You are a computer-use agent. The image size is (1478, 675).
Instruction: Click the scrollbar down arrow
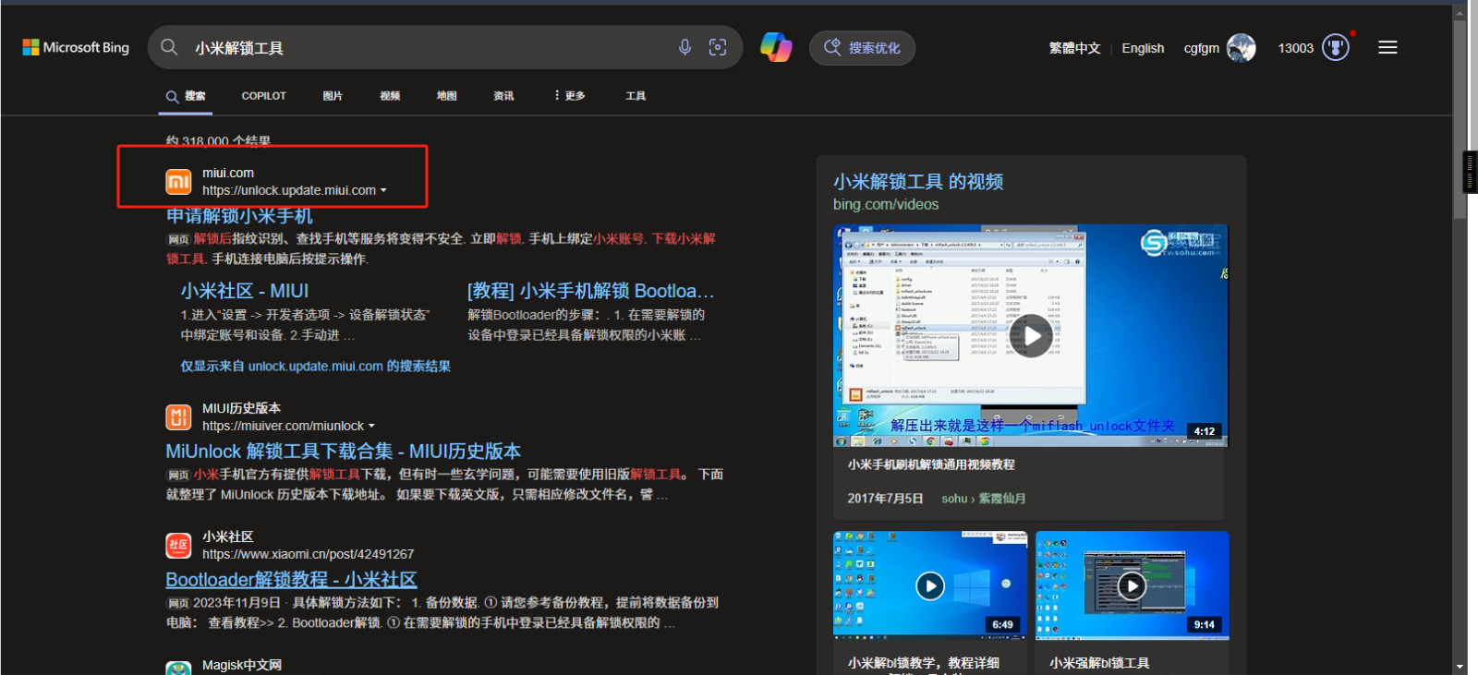pos(1460,666)
